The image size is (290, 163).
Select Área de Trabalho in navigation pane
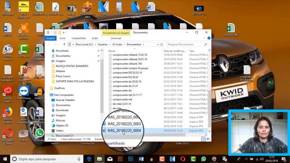tap(65, 100)
